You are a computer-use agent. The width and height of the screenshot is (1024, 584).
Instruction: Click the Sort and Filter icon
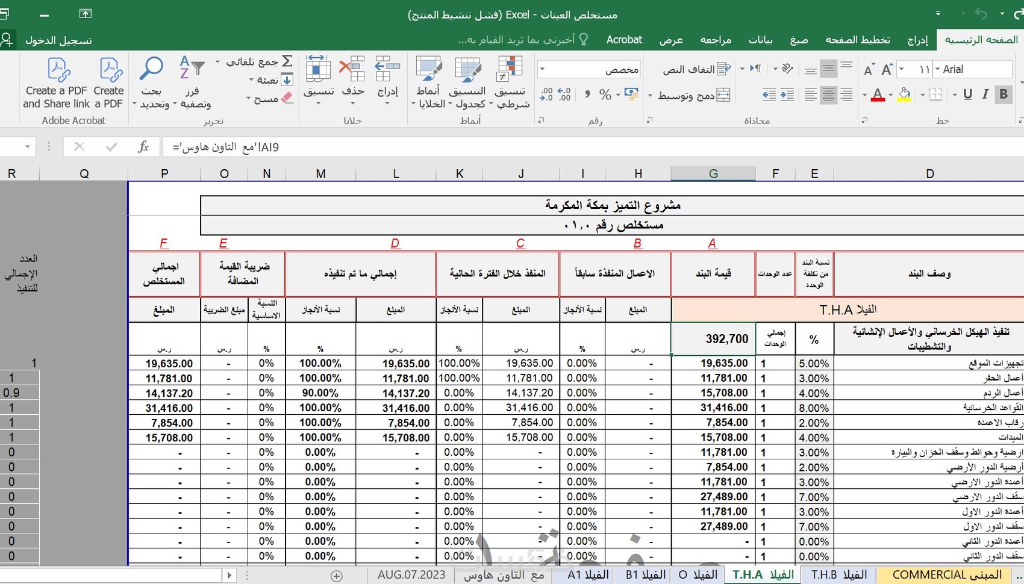tap(192, 69)
